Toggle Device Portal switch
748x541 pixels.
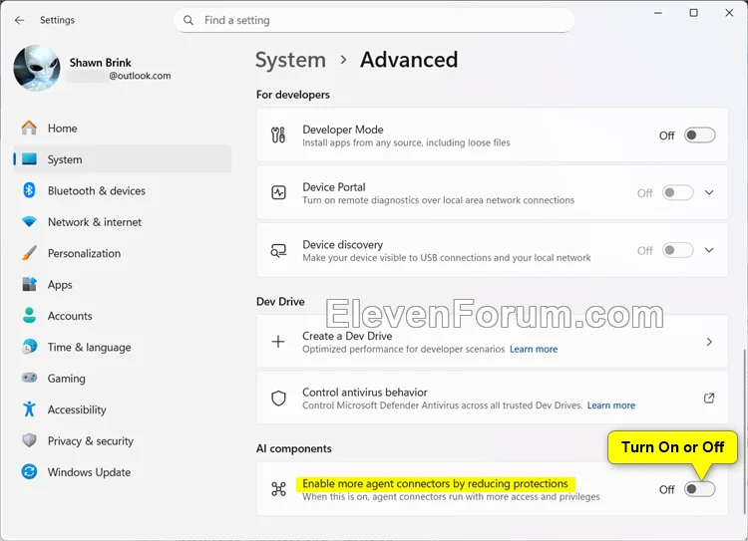677,192
